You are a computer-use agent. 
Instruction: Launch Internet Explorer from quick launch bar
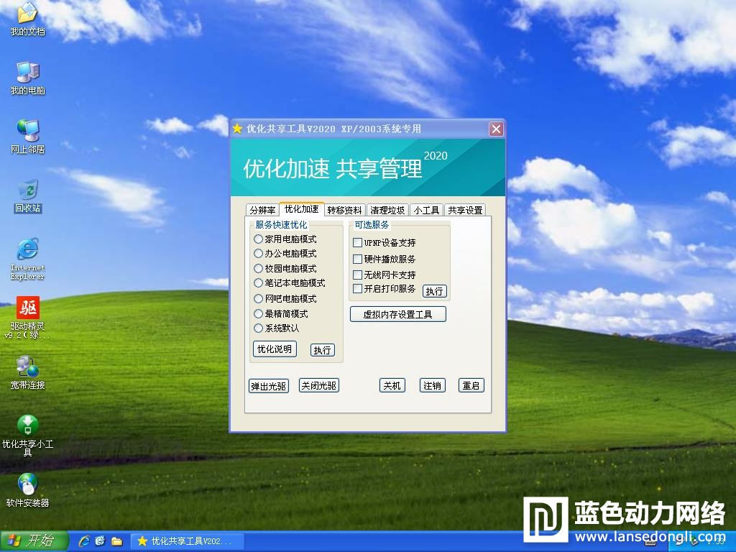[x=84, y=540]
